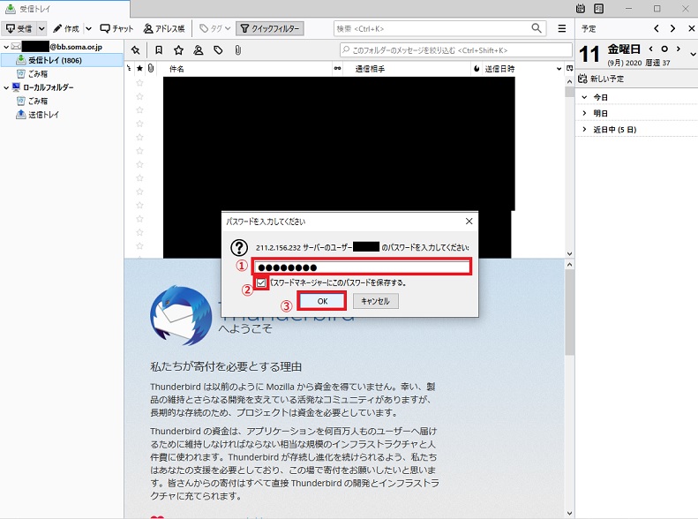Click the folder message filter search box
The image size is (698, 519).
coord(456,50)
